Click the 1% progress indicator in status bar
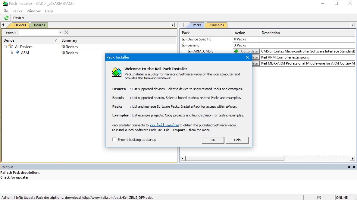The image size is (357, 200). 319,198
